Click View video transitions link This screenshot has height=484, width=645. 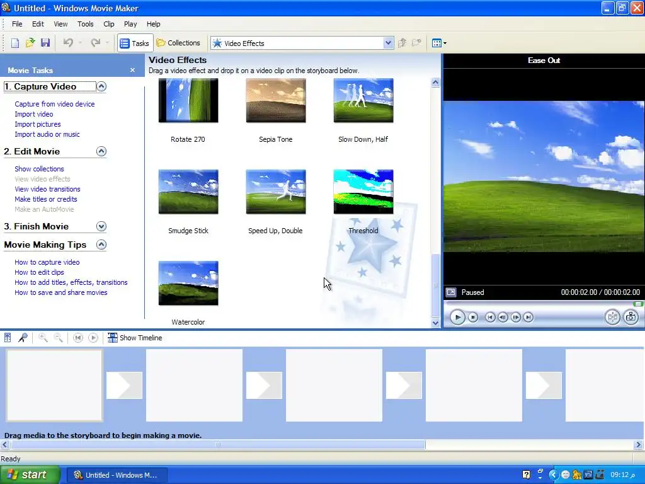pyautogui.click(x=47, y=189)
